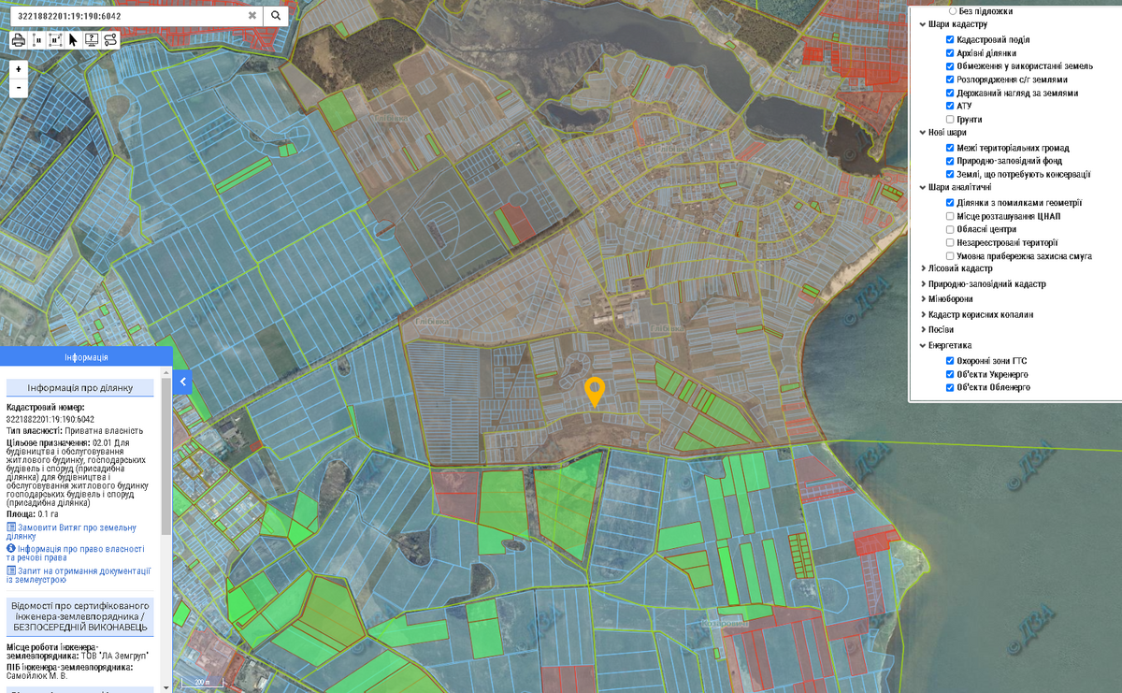Activate the arrow pointer tool
Viewport: 1122px width, 693px height.
point(73,40)
